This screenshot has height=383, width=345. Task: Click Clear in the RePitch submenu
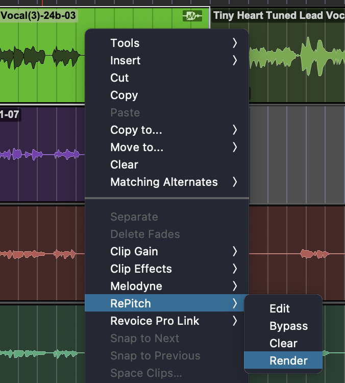(x=283, y=344)
